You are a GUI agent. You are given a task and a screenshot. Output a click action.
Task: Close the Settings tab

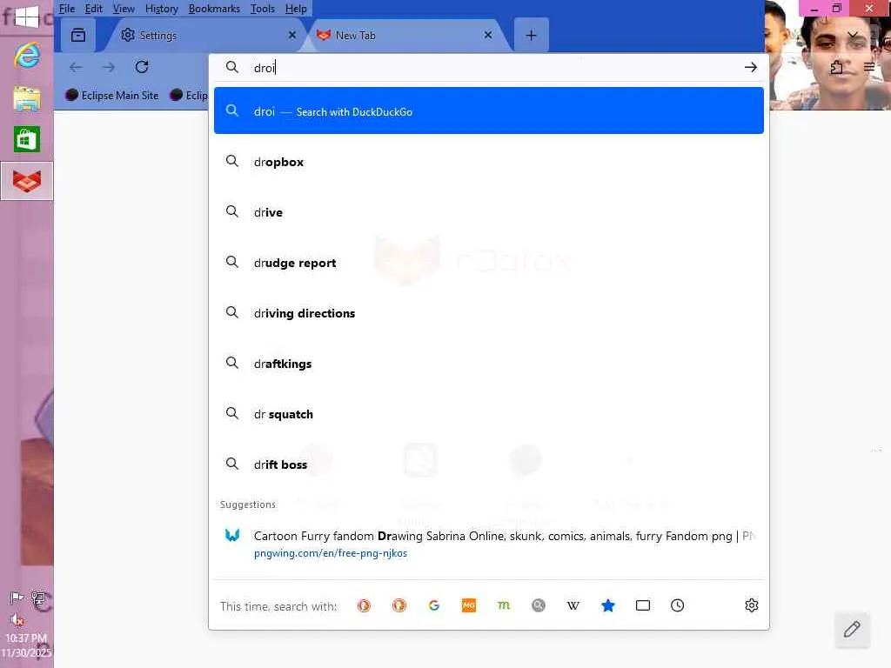[292, 35]
